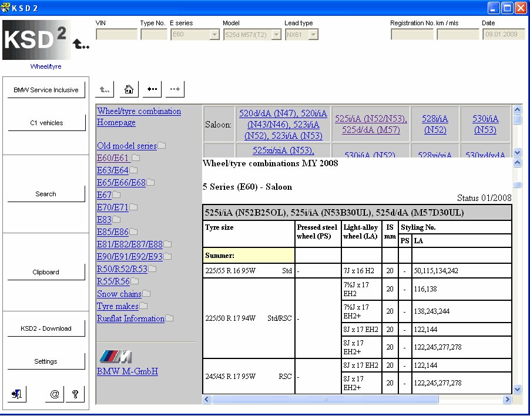The width and height of the screenshot is (530, 416).
Task: Click the folder icon beside E90/E91/E92/E93
Action: pyautogui.click(x=167, y=257)
